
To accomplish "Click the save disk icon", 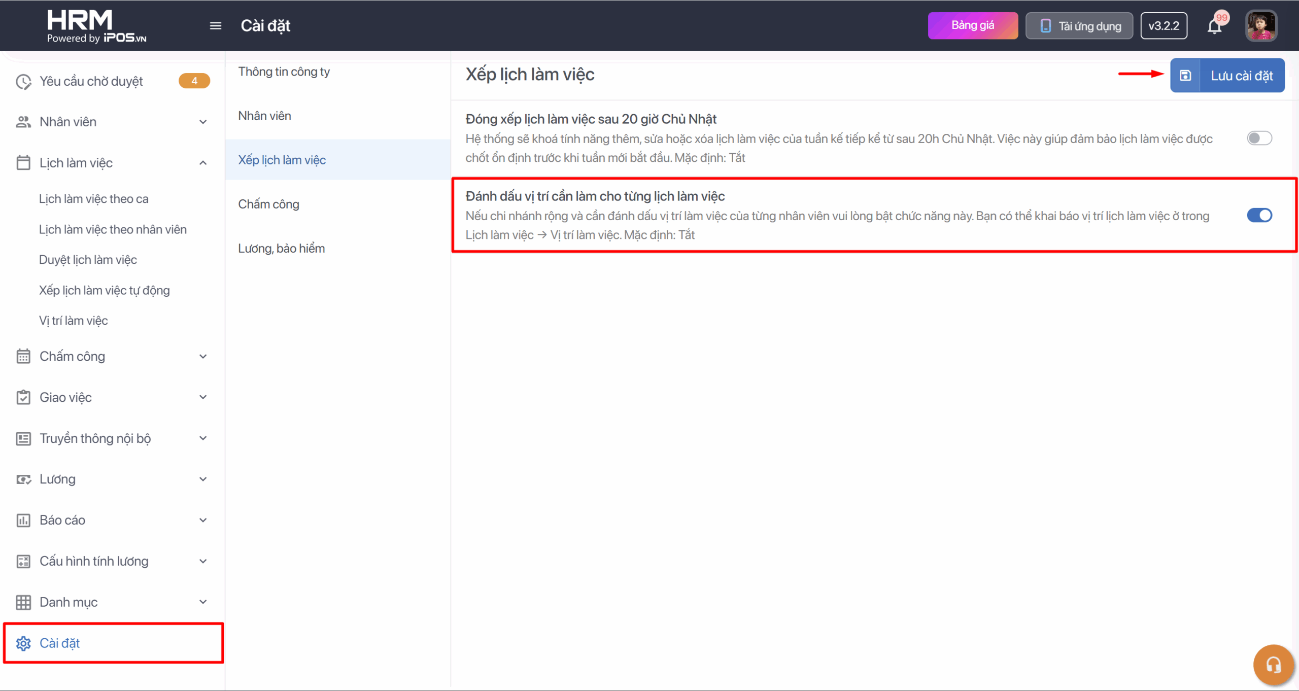I will tap(1185, 76).
